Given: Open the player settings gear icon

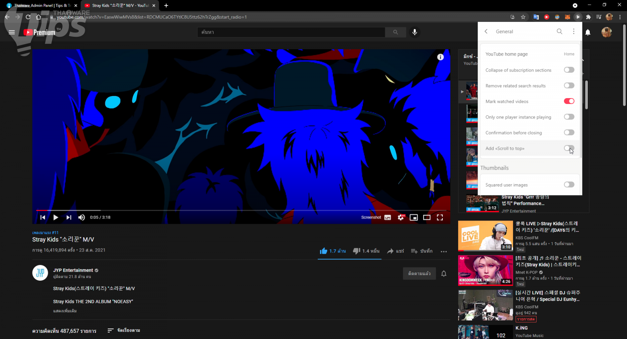Looking at the screenshot, I should (x=400, y=217).
